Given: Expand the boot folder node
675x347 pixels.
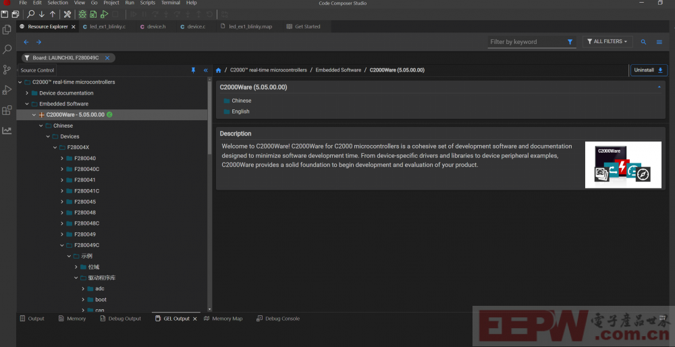Looking at the screenshot, I should pos(83,300).
